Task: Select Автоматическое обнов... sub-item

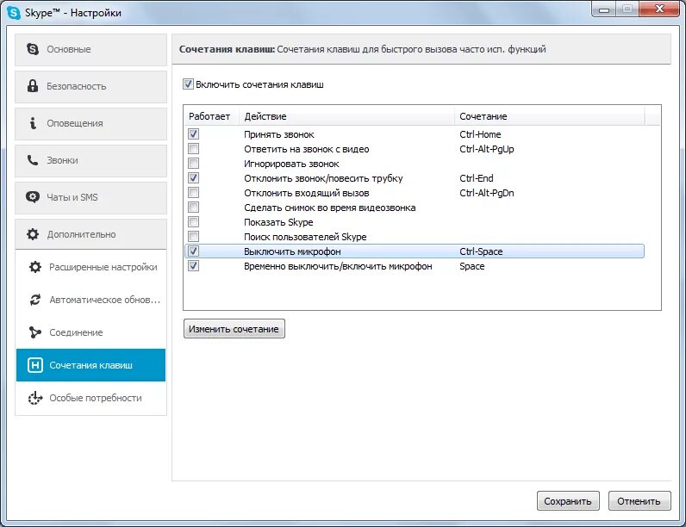Action: [x=91, y=300]
